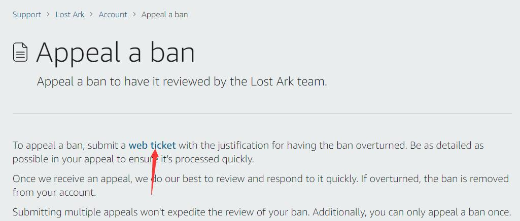This screenshot has height=221, width=520.
Task: Click the words 'To appeal a ban, submit a'
Action: (x=70, y=145)
